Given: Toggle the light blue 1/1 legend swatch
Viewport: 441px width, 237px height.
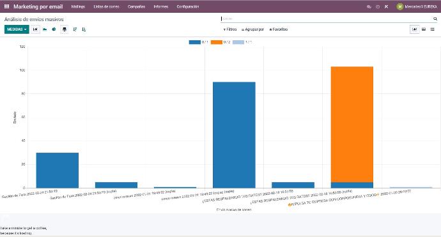Looking at the screenshot, I should (238, 42).
